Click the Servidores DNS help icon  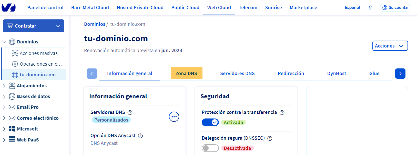pos(130,113)
